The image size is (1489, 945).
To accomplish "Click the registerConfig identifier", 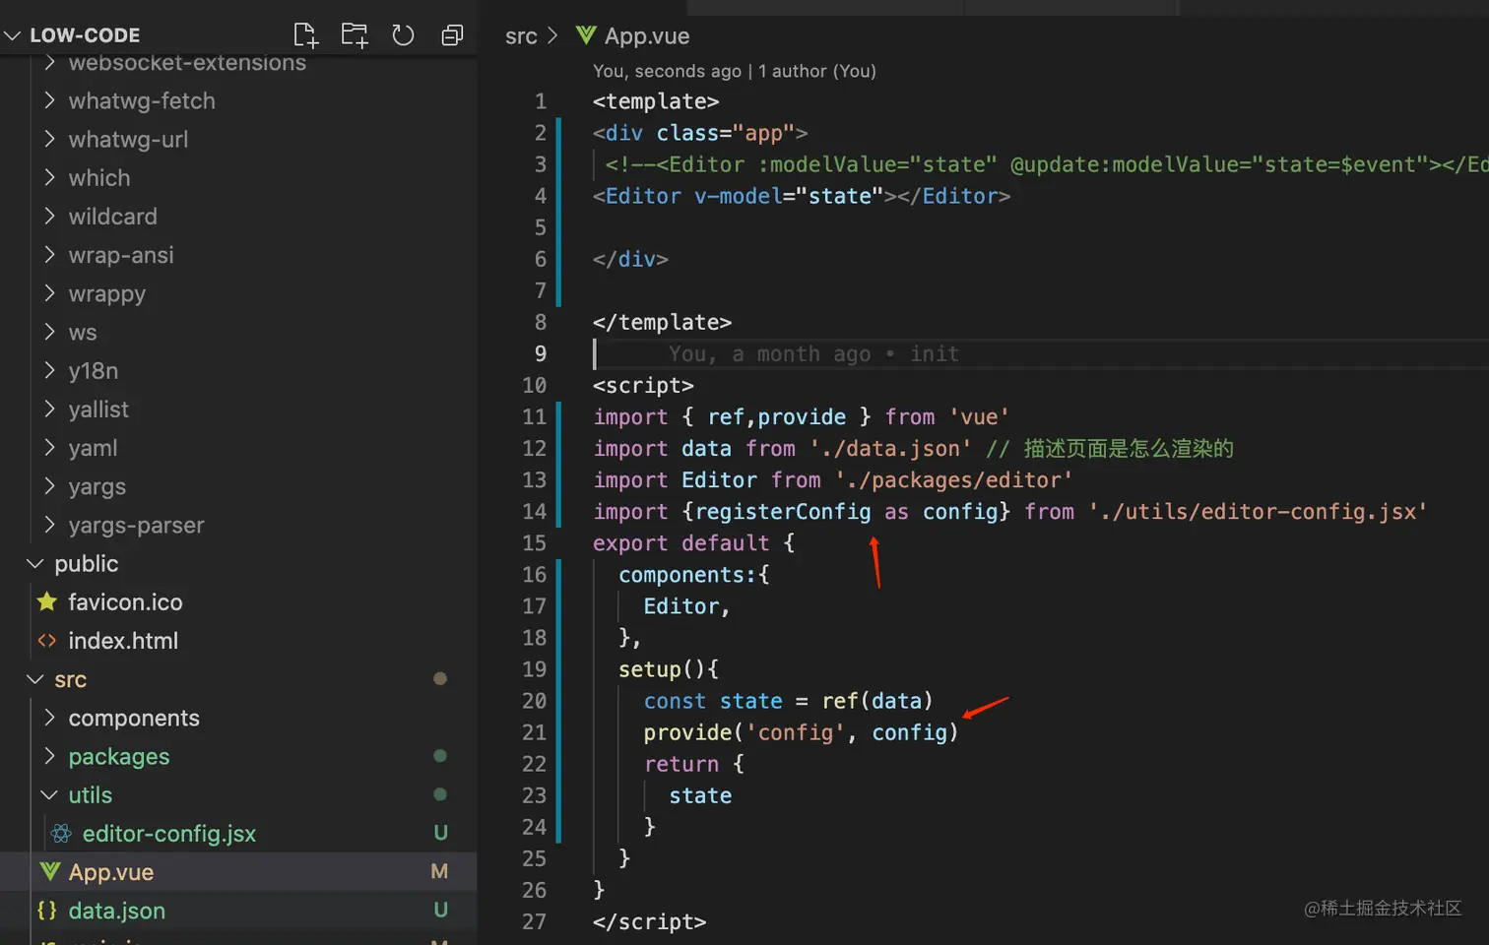I will 783,512.
